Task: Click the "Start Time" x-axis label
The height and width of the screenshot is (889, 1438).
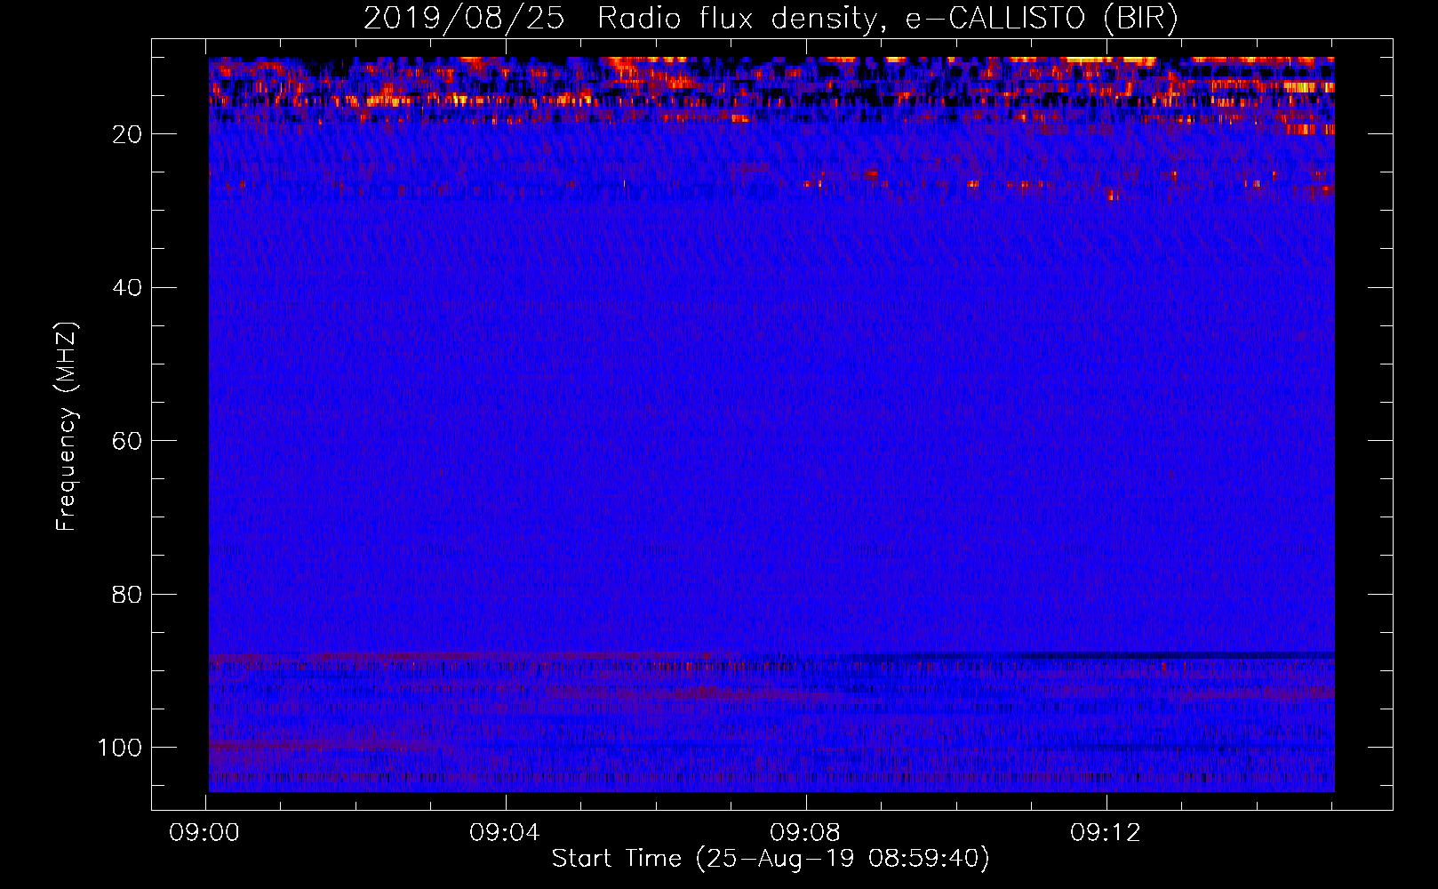Action: [x=616, y=859]
